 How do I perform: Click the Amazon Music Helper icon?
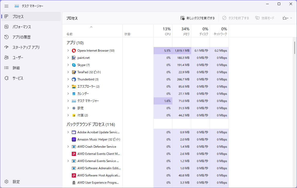(x=74, y=139)
